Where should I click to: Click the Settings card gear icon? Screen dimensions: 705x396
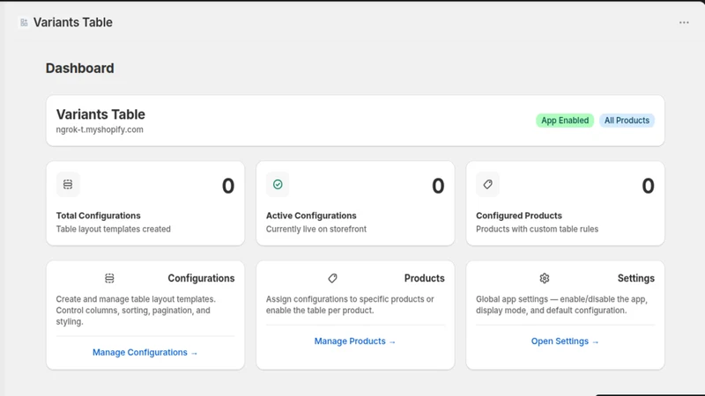(x=545, y=278)
